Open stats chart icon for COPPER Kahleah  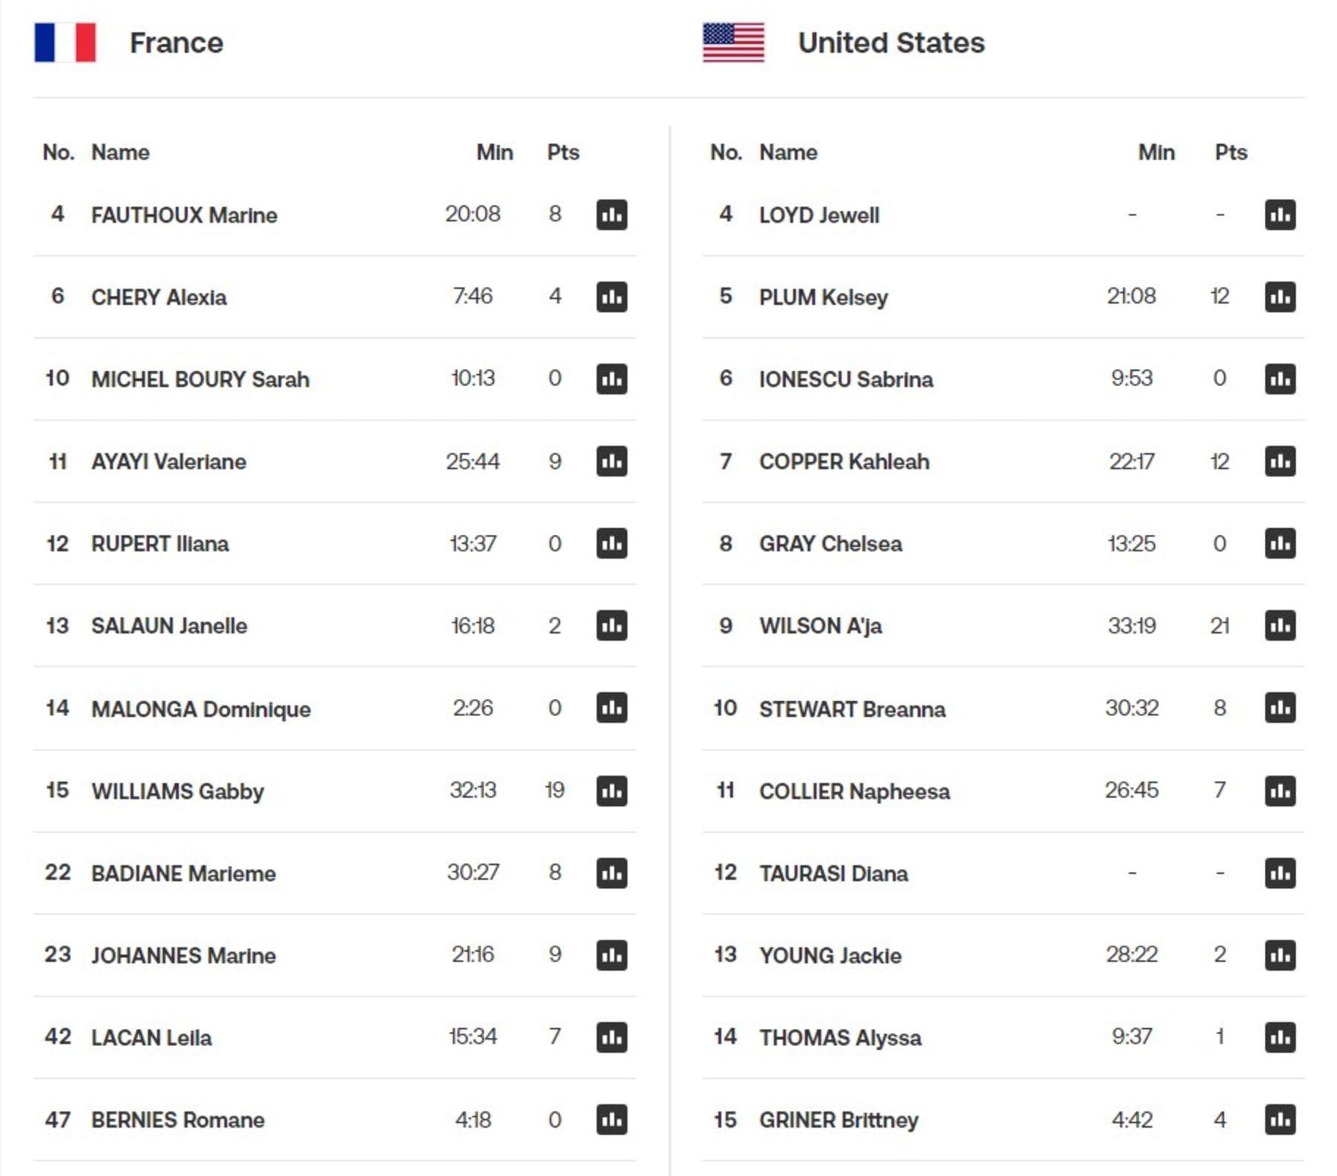coord(1280,461)
